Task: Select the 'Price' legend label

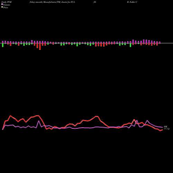Action: [x=6, y=8]
